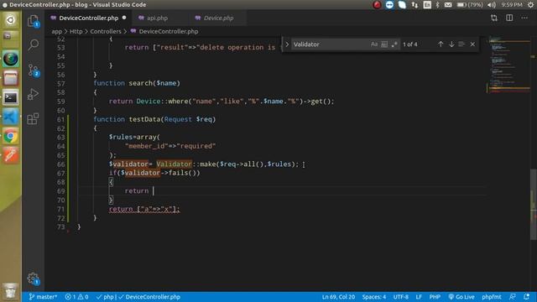Expand the Replace row in find widget

pos(287,44)
